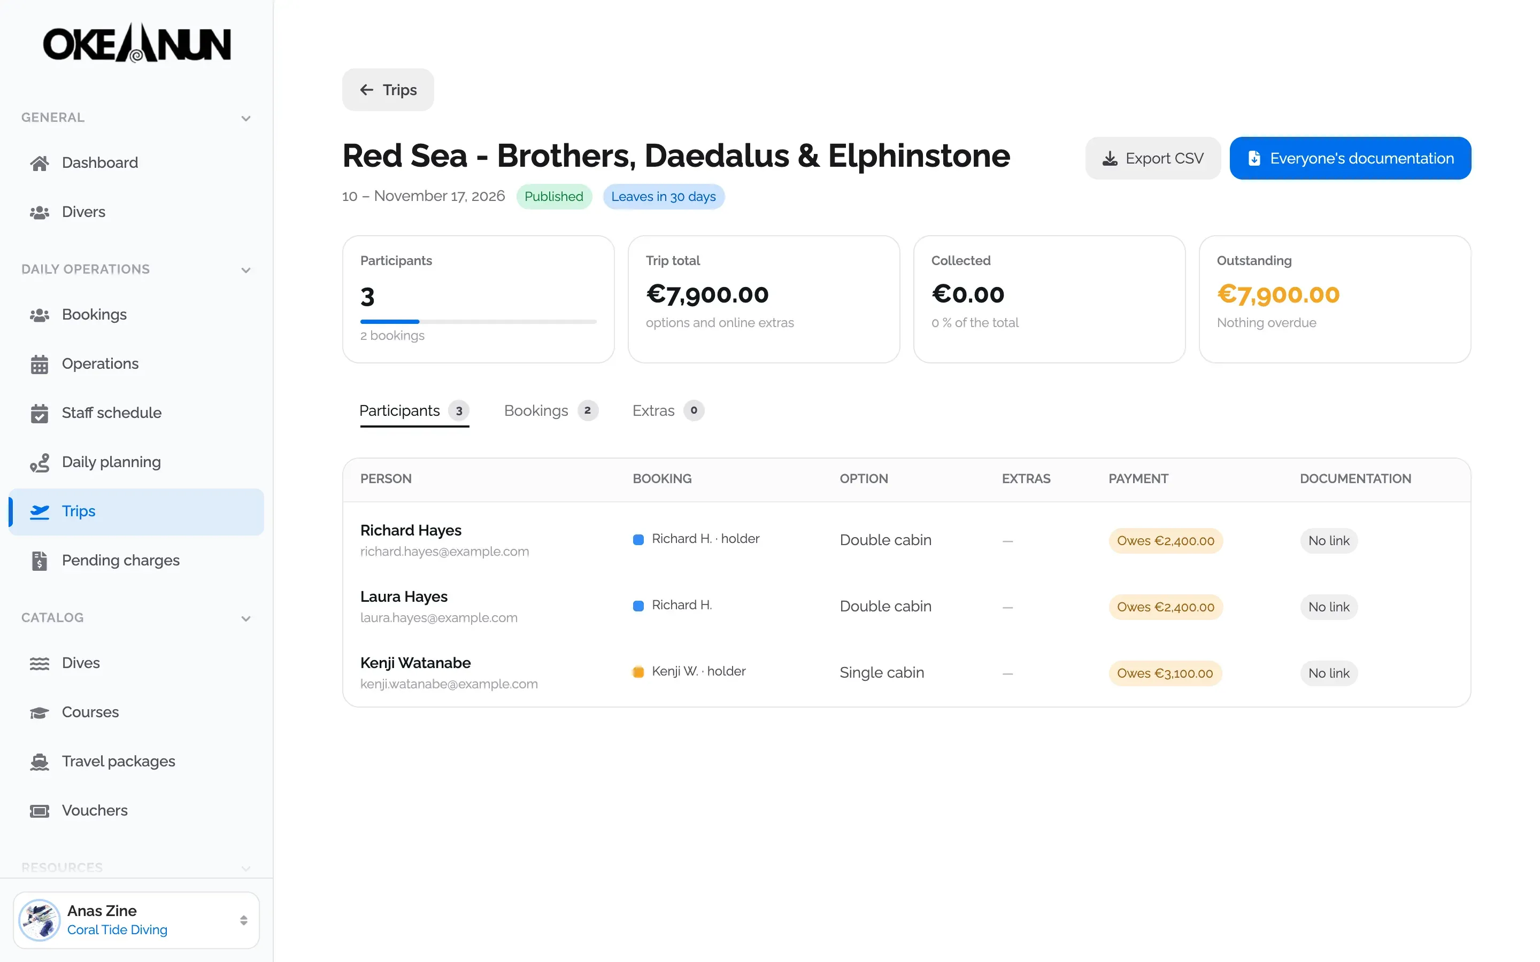Click the Daily planning route icon
1540x962 pixels.
tap(40, 462)
